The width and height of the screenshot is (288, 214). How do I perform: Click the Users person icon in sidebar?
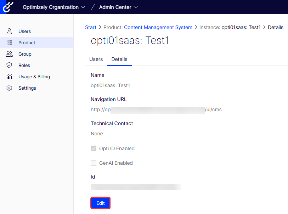10,32
